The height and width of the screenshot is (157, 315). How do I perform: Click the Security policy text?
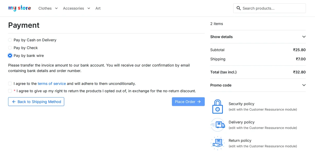pos(241,104)
